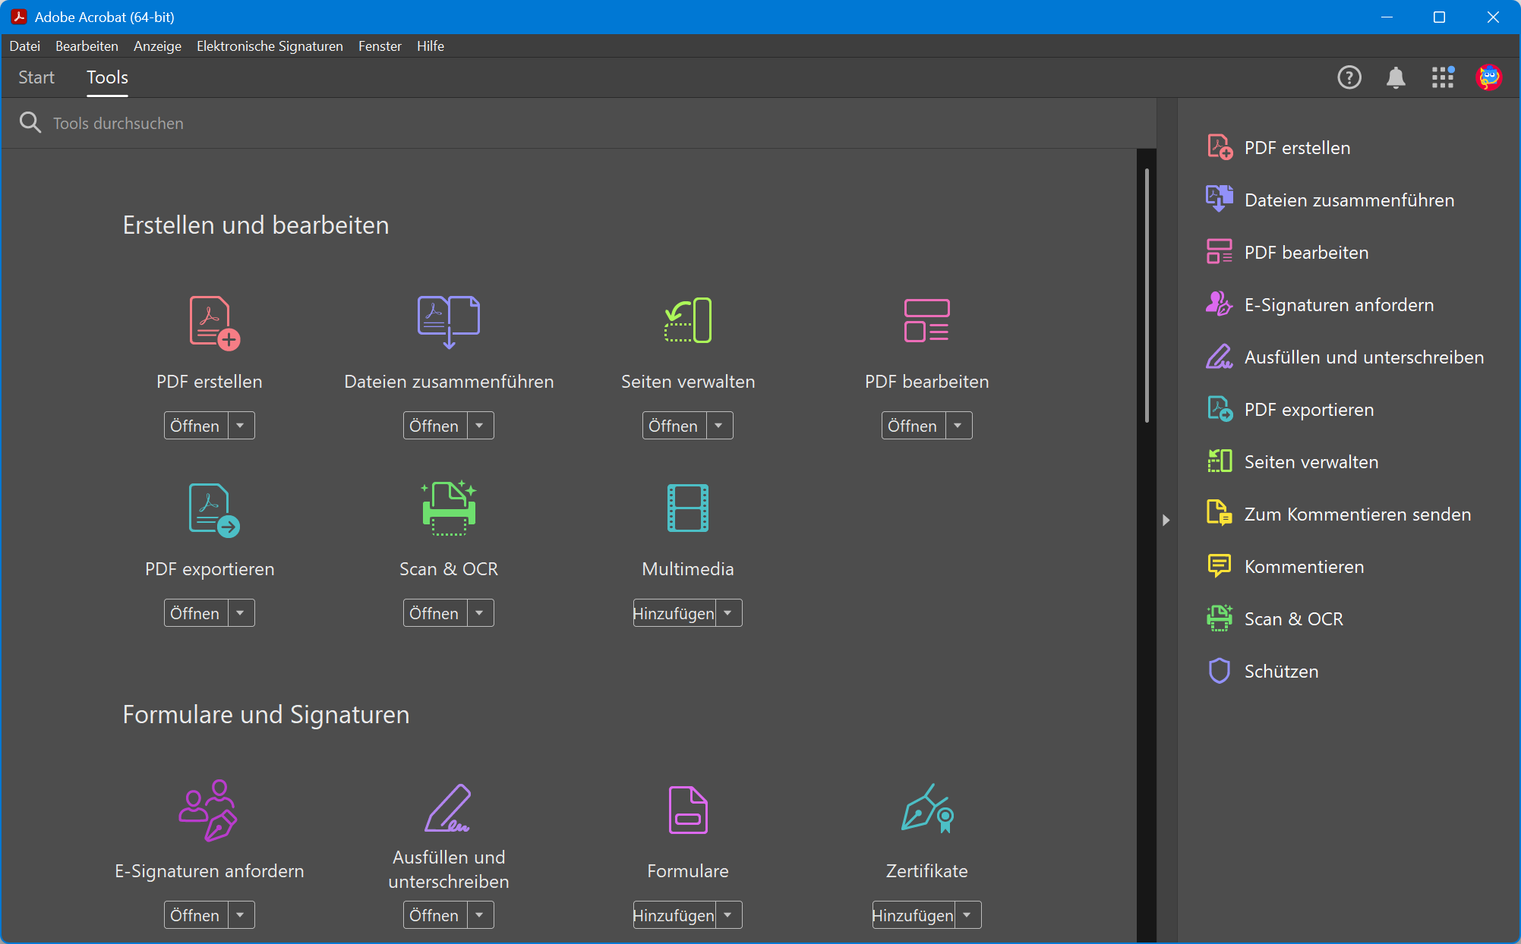Open the Hilfe menu
The width and height of the screenshot is (1521, 944).
(x=431, y=46)
